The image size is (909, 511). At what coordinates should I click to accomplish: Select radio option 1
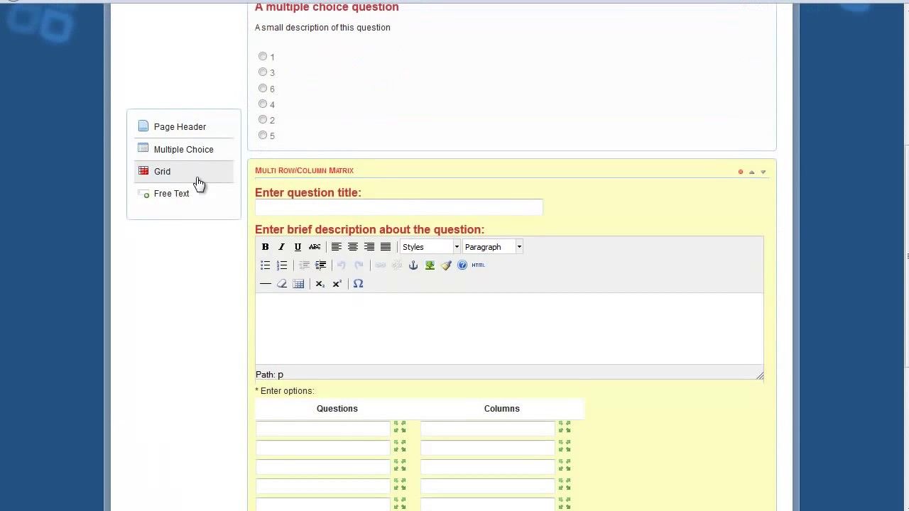(x=263, y=56)
